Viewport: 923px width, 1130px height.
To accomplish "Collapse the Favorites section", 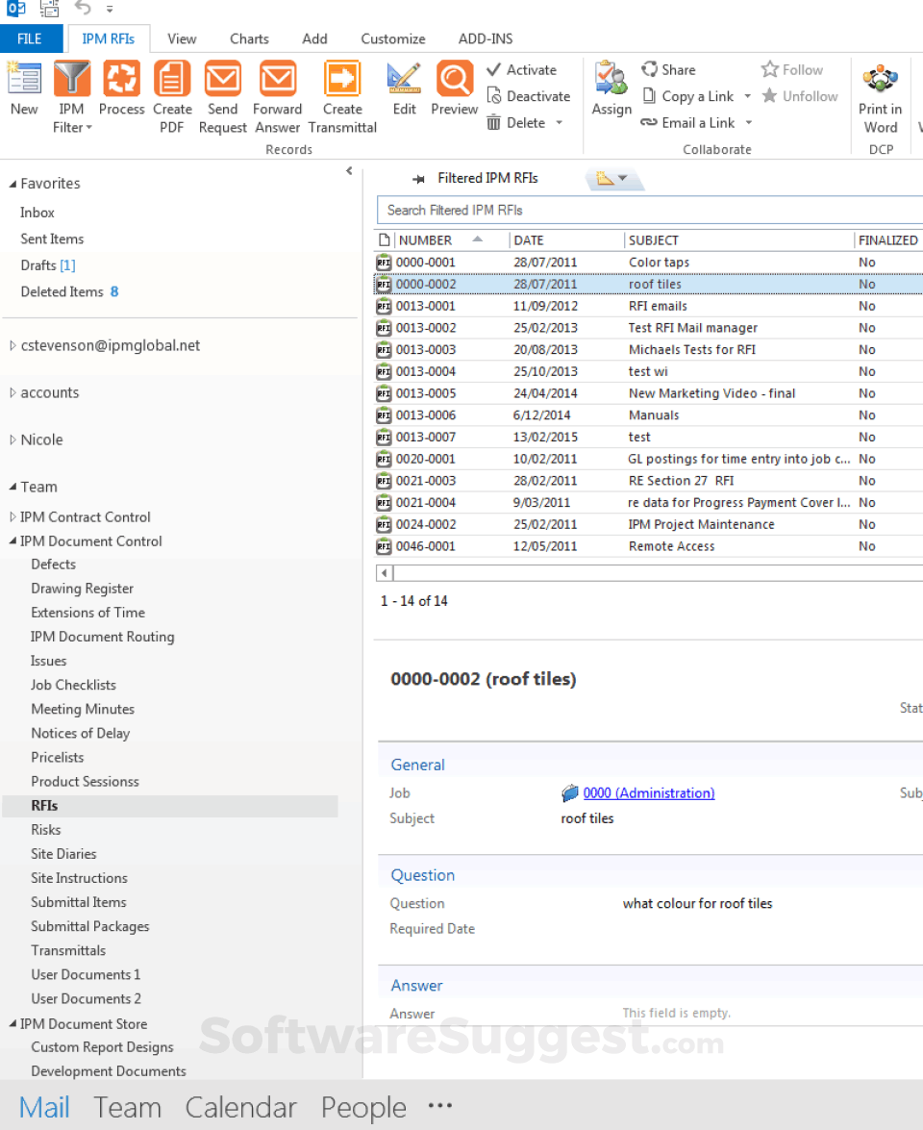I will tap(12, 184).
